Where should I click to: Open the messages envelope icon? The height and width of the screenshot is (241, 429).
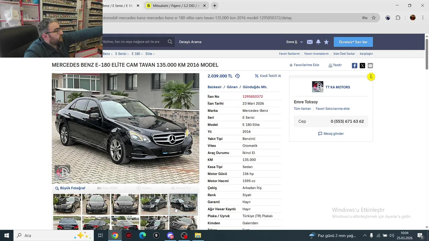point(310,42)
